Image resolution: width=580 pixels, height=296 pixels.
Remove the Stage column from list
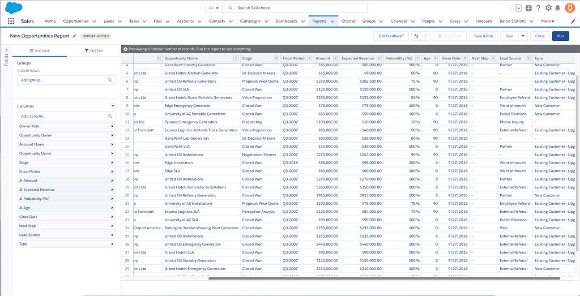click(112, 162)
